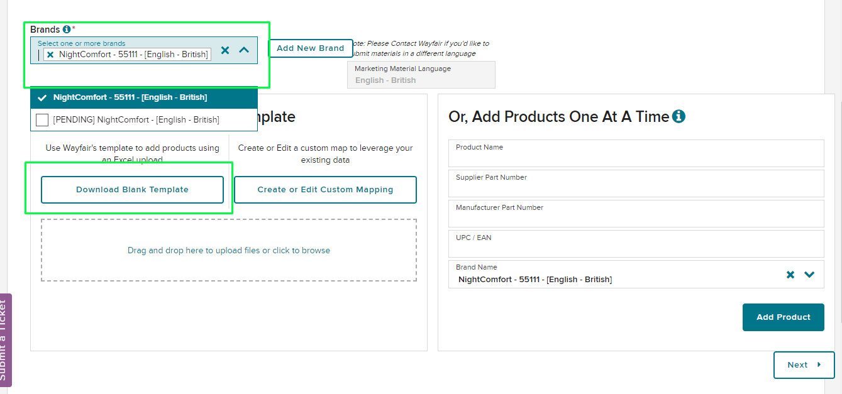Click the Next button
The height and width of the screenshot is (394, 842).
[x=804, y=365]
